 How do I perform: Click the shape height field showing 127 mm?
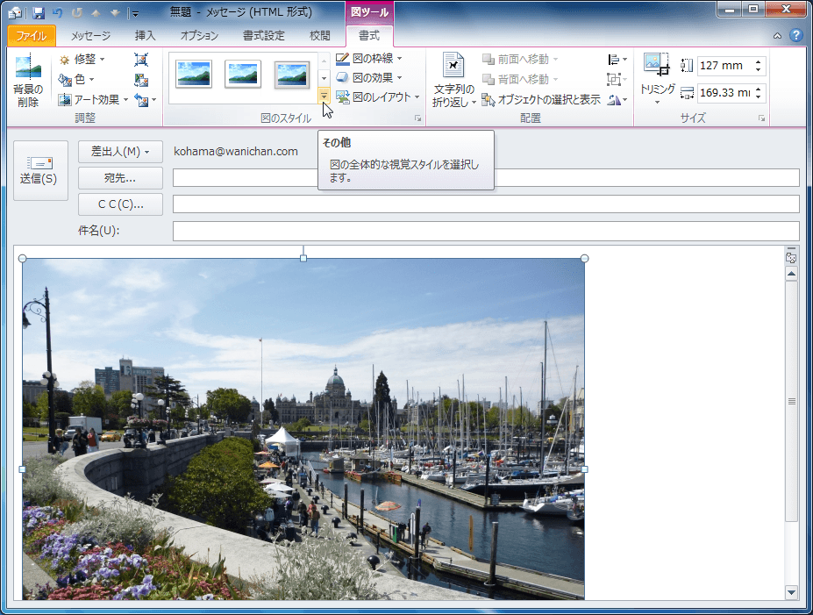point(724,66)
